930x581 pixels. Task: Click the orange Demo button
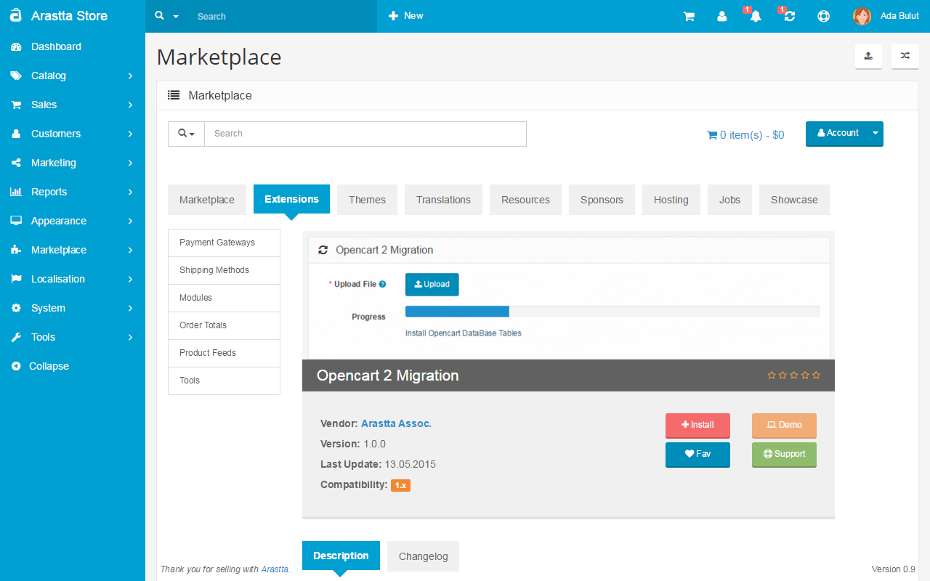tap(784, 425)
